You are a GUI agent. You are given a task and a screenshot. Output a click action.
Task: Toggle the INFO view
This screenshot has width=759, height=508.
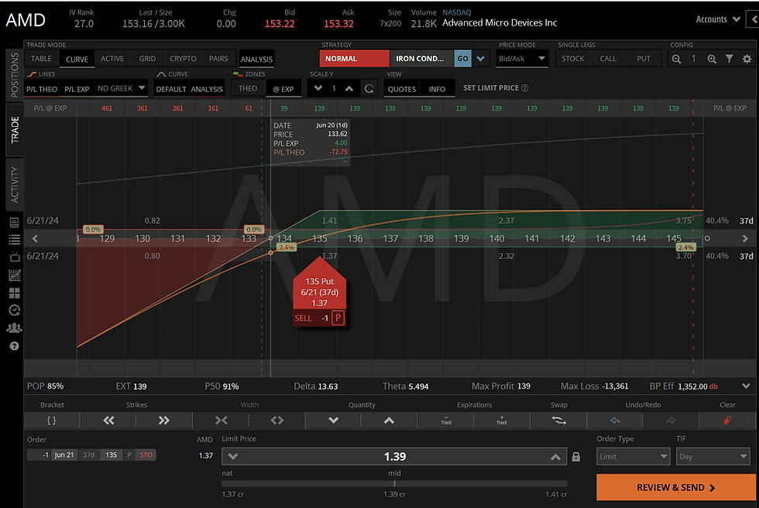point(437,89)
